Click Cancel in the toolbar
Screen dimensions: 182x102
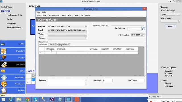point(76,15)
